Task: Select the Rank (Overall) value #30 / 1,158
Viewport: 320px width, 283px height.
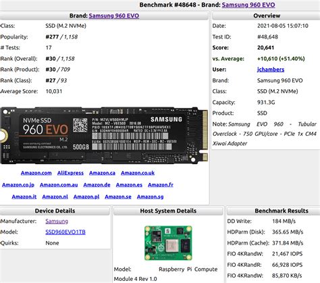Action: click(x=60, y=59)
